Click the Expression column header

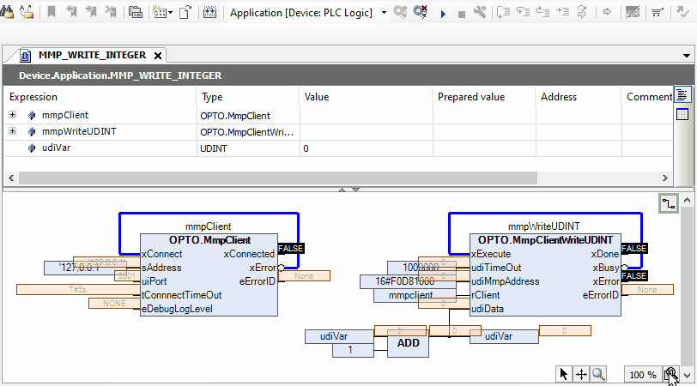click(x=100, y=97)
